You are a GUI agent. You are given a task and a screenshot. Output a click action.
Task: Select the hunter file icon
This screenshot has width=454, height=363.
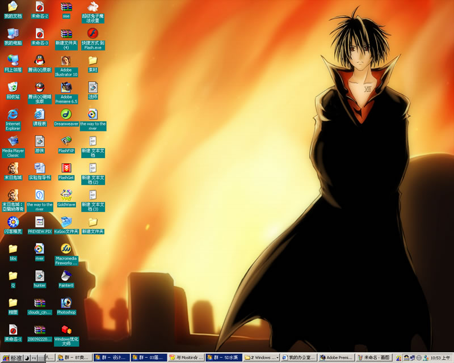click(40, 280)
